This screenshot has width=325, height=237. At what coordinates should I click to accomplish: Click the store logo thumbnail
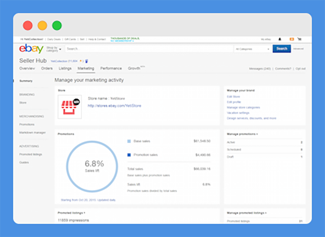click(x=69, y=107)
